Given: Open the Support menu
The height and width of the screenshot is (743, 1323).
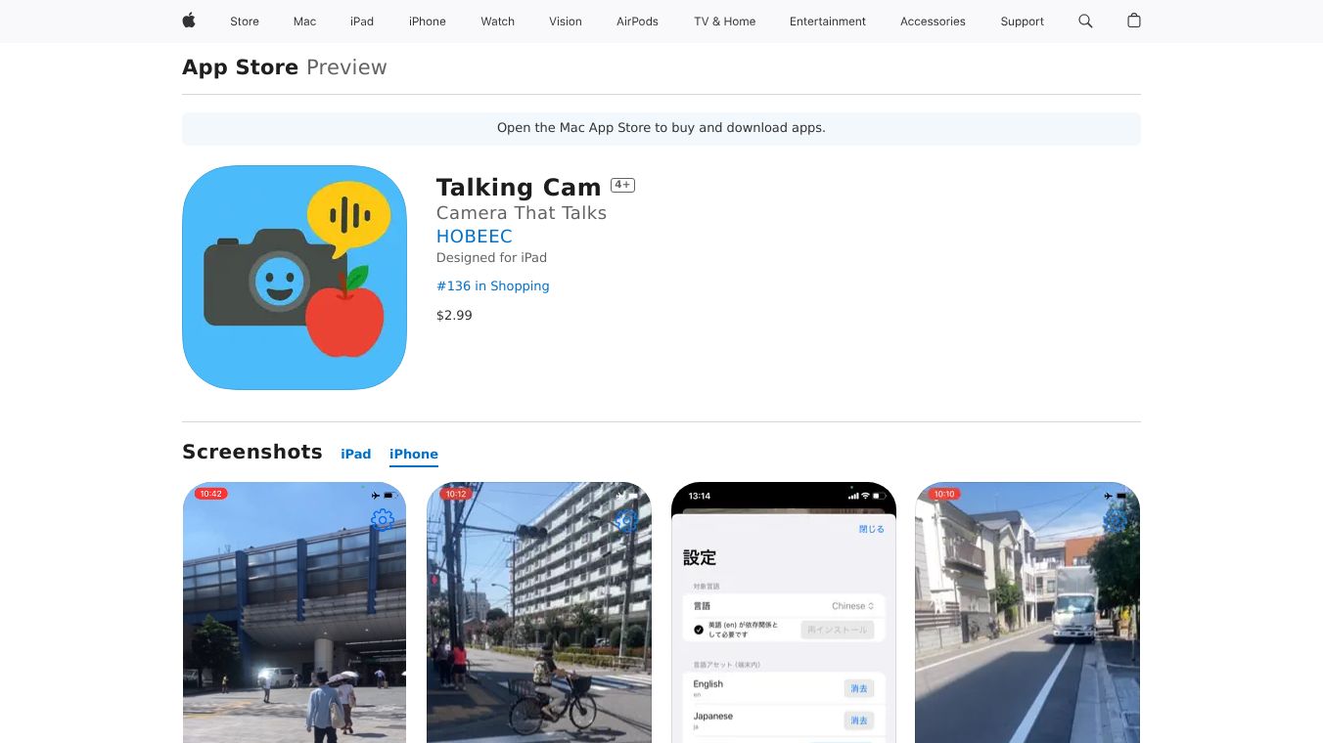Looking at the screenshot, I should (1023, 22).
